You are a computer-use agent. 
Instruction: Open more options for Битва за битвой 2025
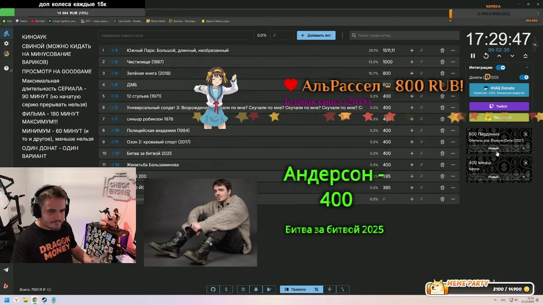(453, 153)
